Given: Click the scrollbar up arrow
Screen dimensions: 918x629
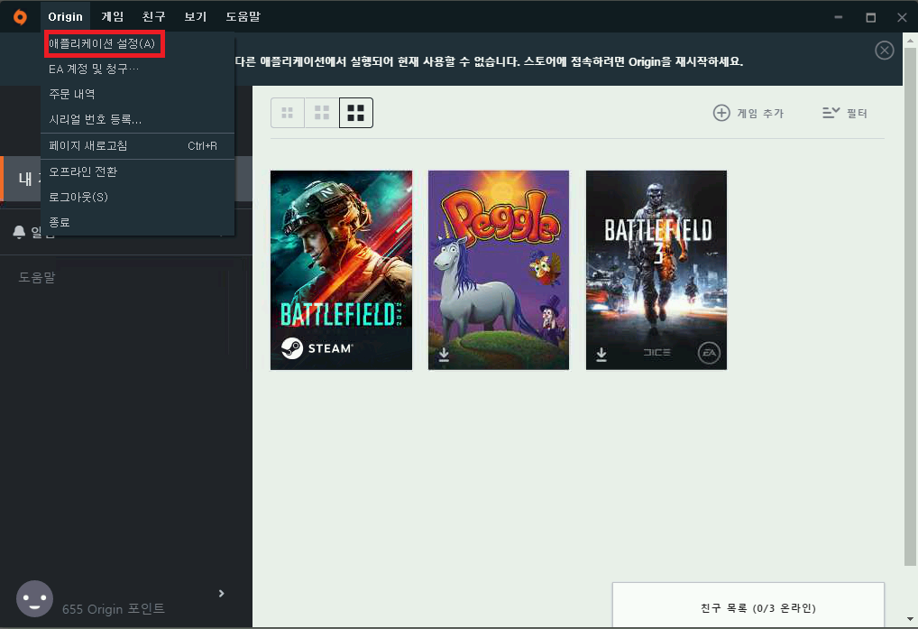Looking at the screenshot, I should click(x=910, y=41).
